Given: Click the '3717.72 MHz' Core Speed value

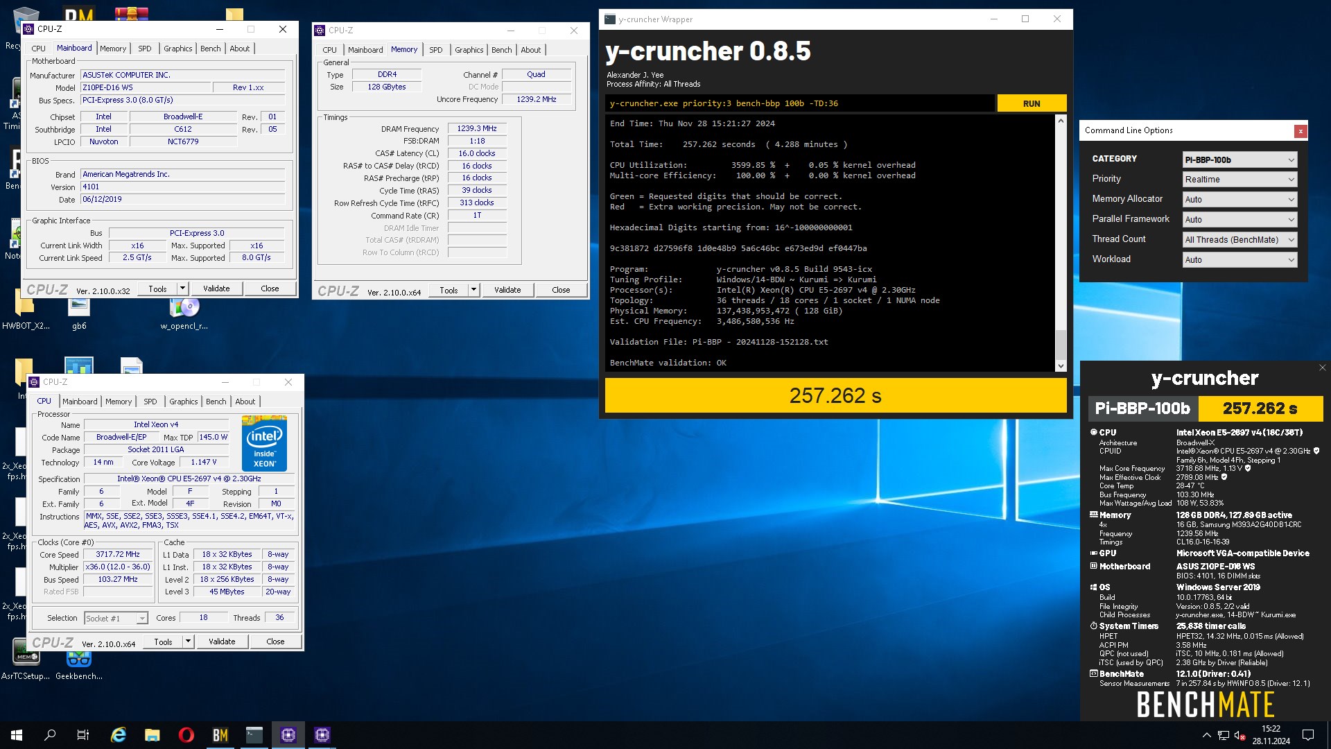Looking at the screenshot, I should point(118,554).
